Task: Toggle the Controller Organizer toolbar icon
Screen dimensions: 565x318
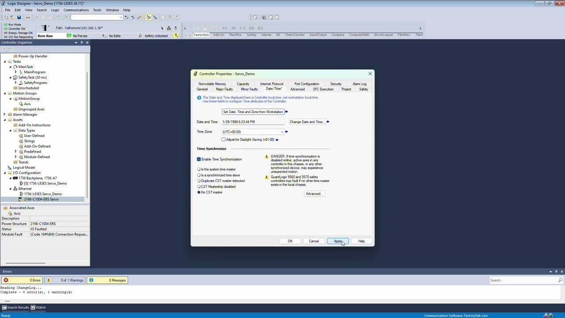Action: click(x=149, y=17)
